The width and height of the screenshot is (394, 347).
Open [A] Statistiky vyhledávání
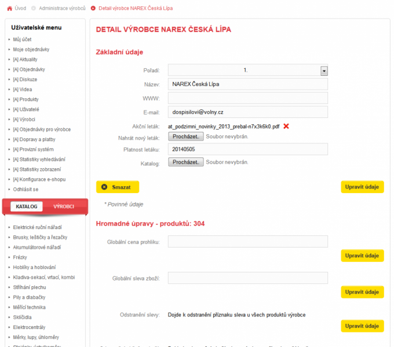39,160
